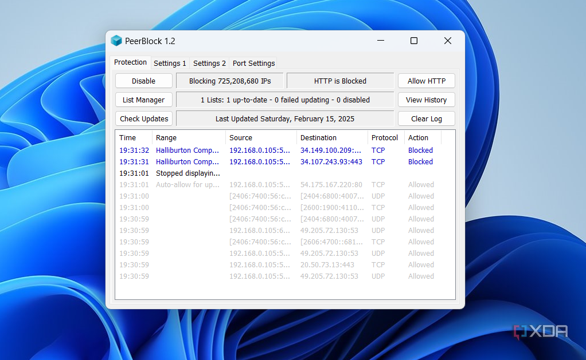586x360 pixels.
Task: Sort log by the Range column header
Action: tap(189, 138)
